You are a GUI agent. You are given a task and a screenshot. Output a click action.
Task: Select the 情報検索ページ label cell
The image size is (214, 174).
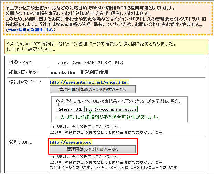(x=25, y=82)
